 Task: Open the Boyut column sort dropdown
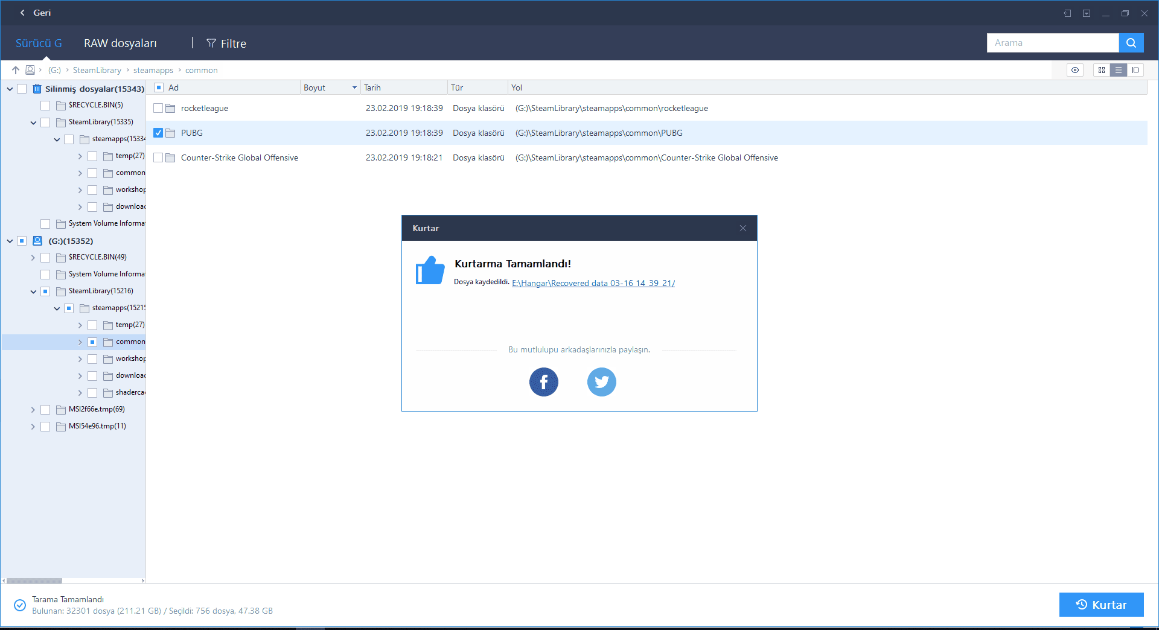click(354, 88)
